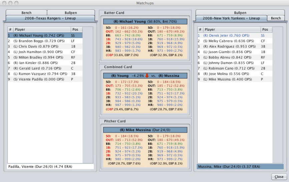Select Melky Cabrera lineup row

pos(235,41)
